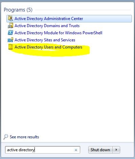Open Active Directory Domains and Trusts entry
The width and height of the screenshot is (135, 159).
pos(47,26)
